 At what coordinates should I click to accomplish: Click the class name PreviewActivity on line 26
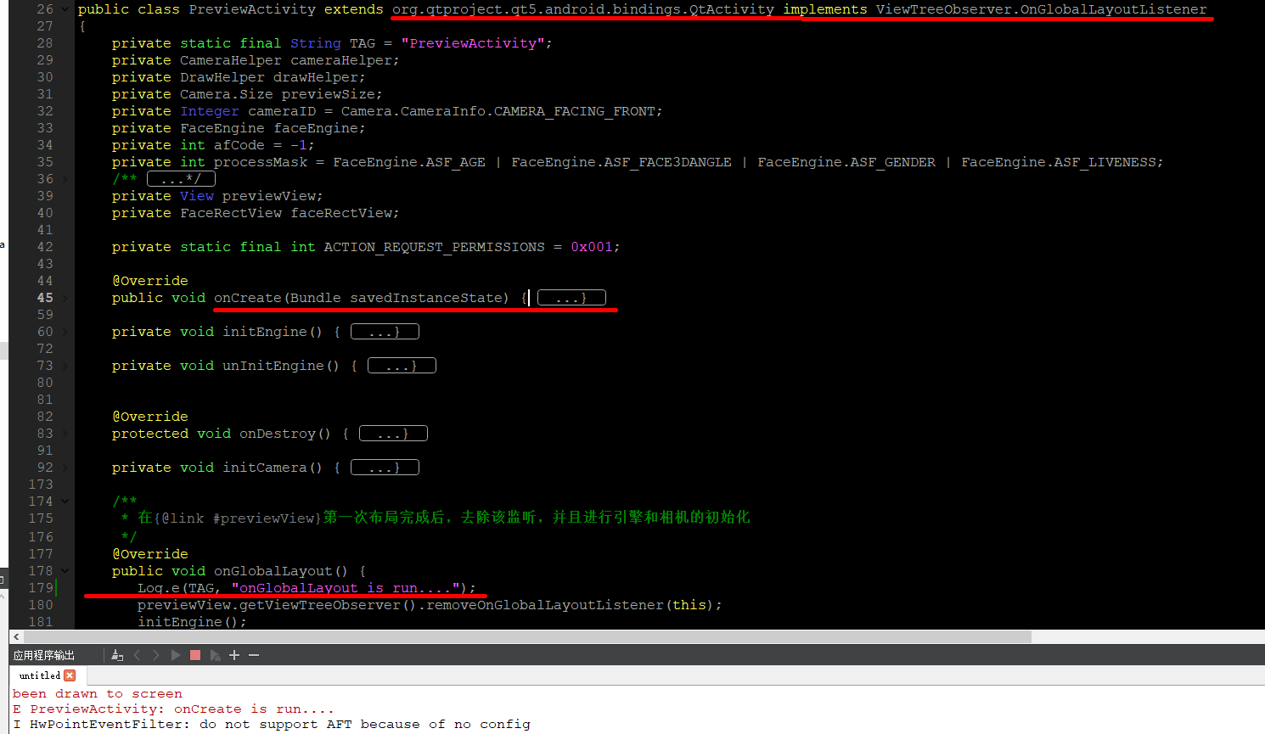[252, 9]
